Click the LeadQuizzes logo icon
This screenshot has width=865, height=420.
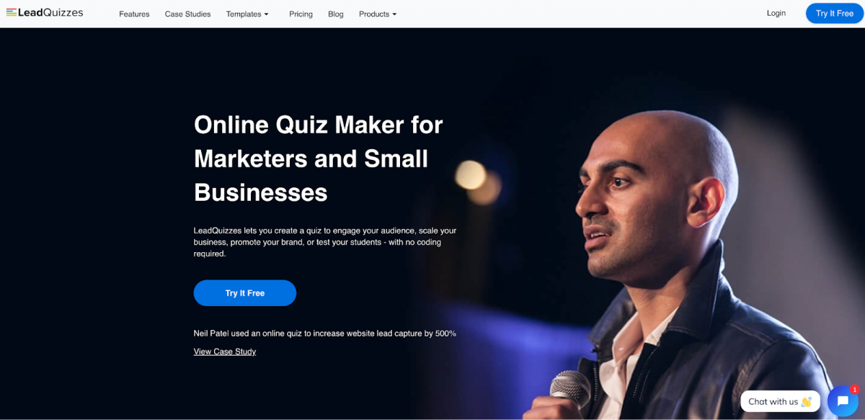(x=11, y=13)
